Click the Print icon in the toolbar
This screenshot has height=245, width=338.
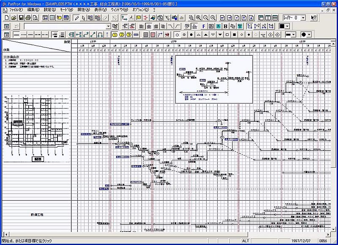(28, 18)
